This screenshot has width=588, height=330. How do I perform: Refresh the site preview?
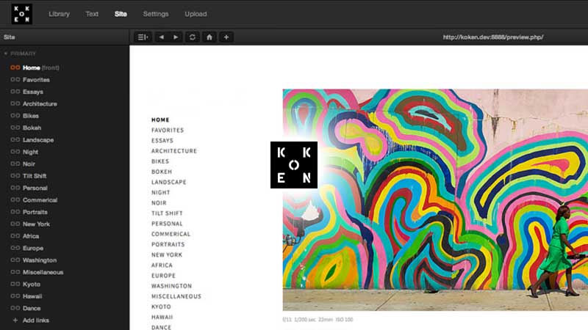click(x=193, y=37)
